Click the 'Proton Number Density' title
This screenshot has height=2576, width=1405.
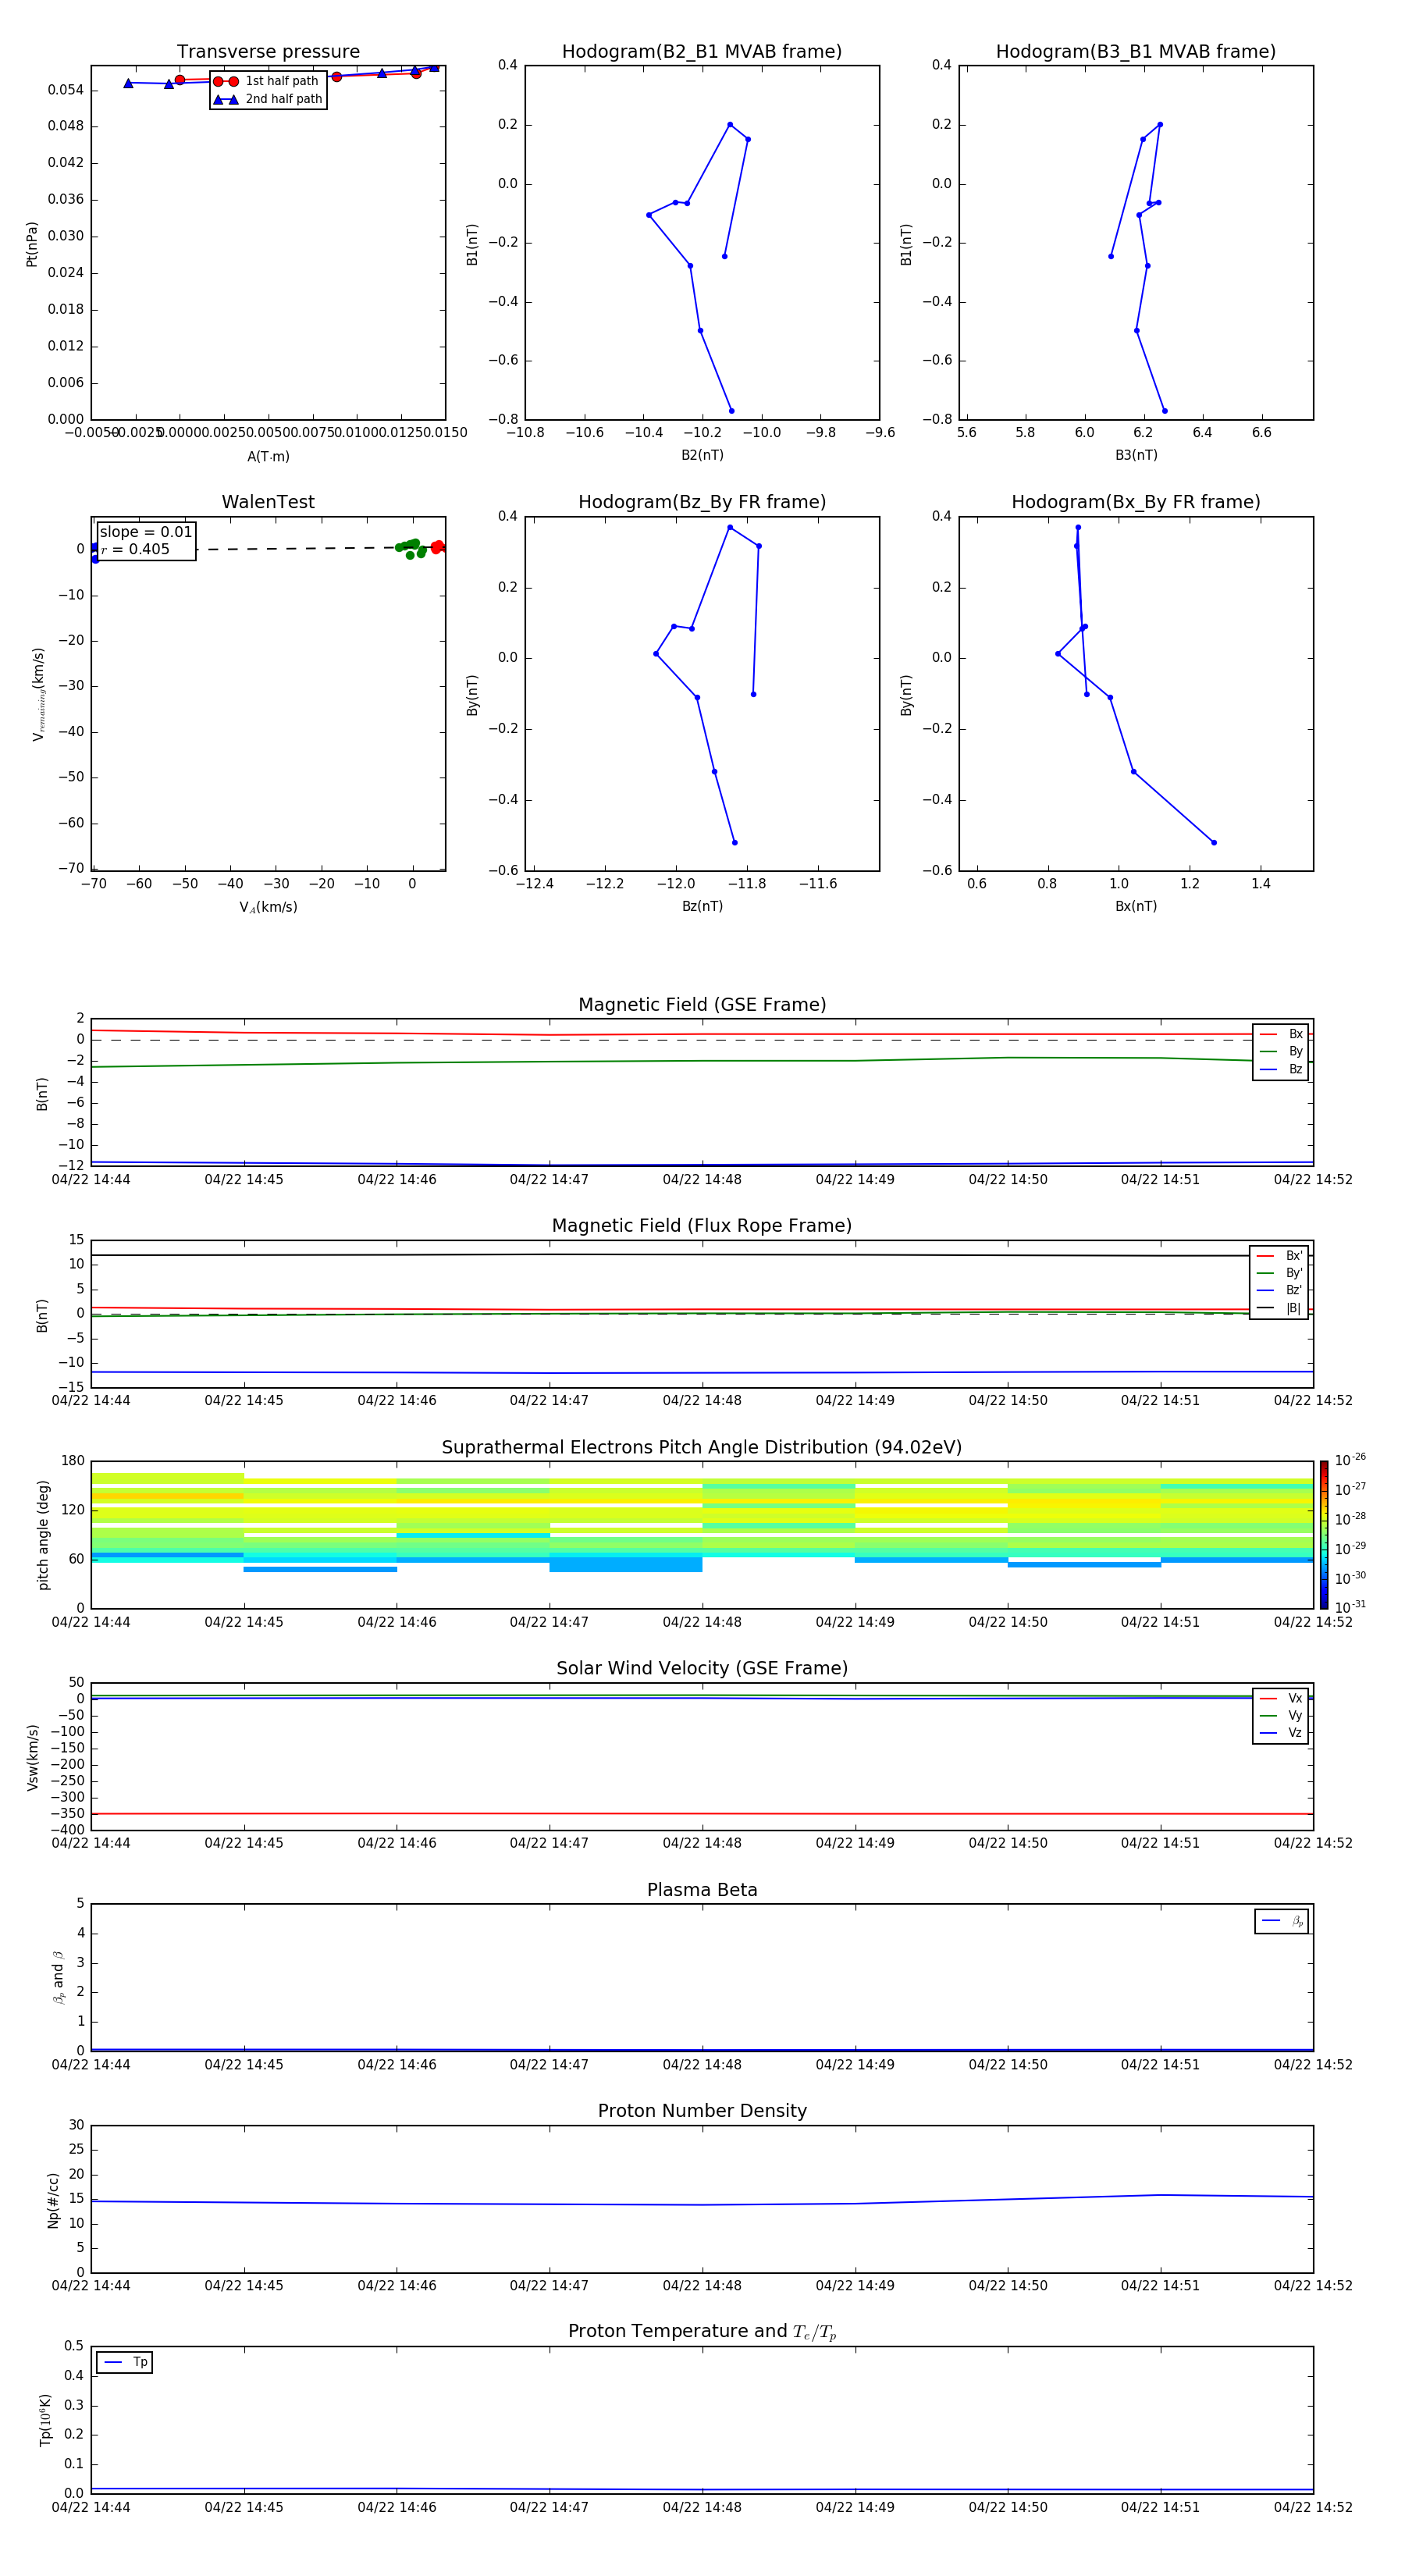[702, 2111]
